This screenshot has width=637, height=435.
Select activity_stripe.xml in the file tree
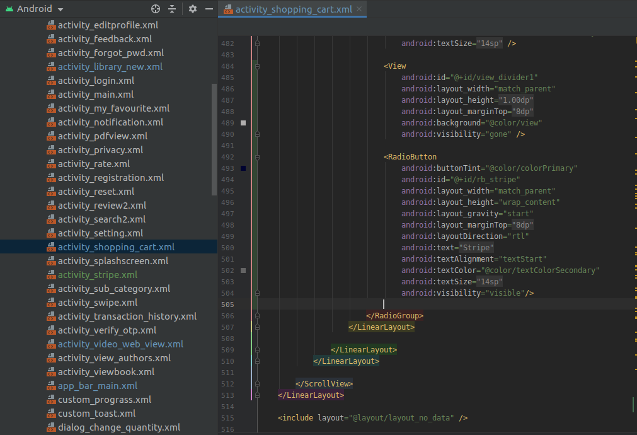point(97,275)
